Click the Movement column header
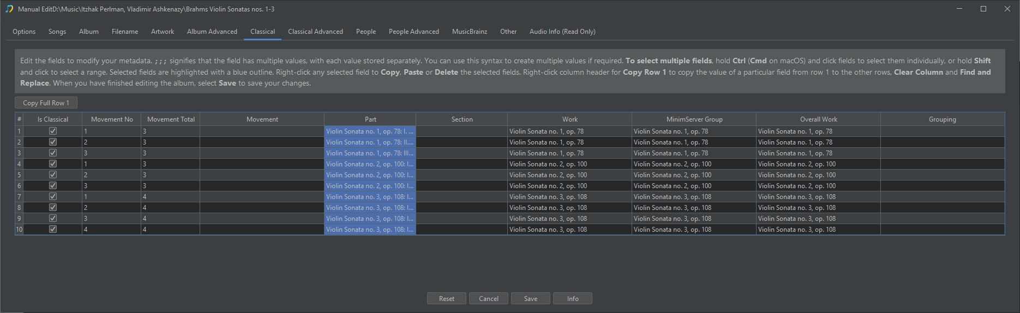 [262, 119]
